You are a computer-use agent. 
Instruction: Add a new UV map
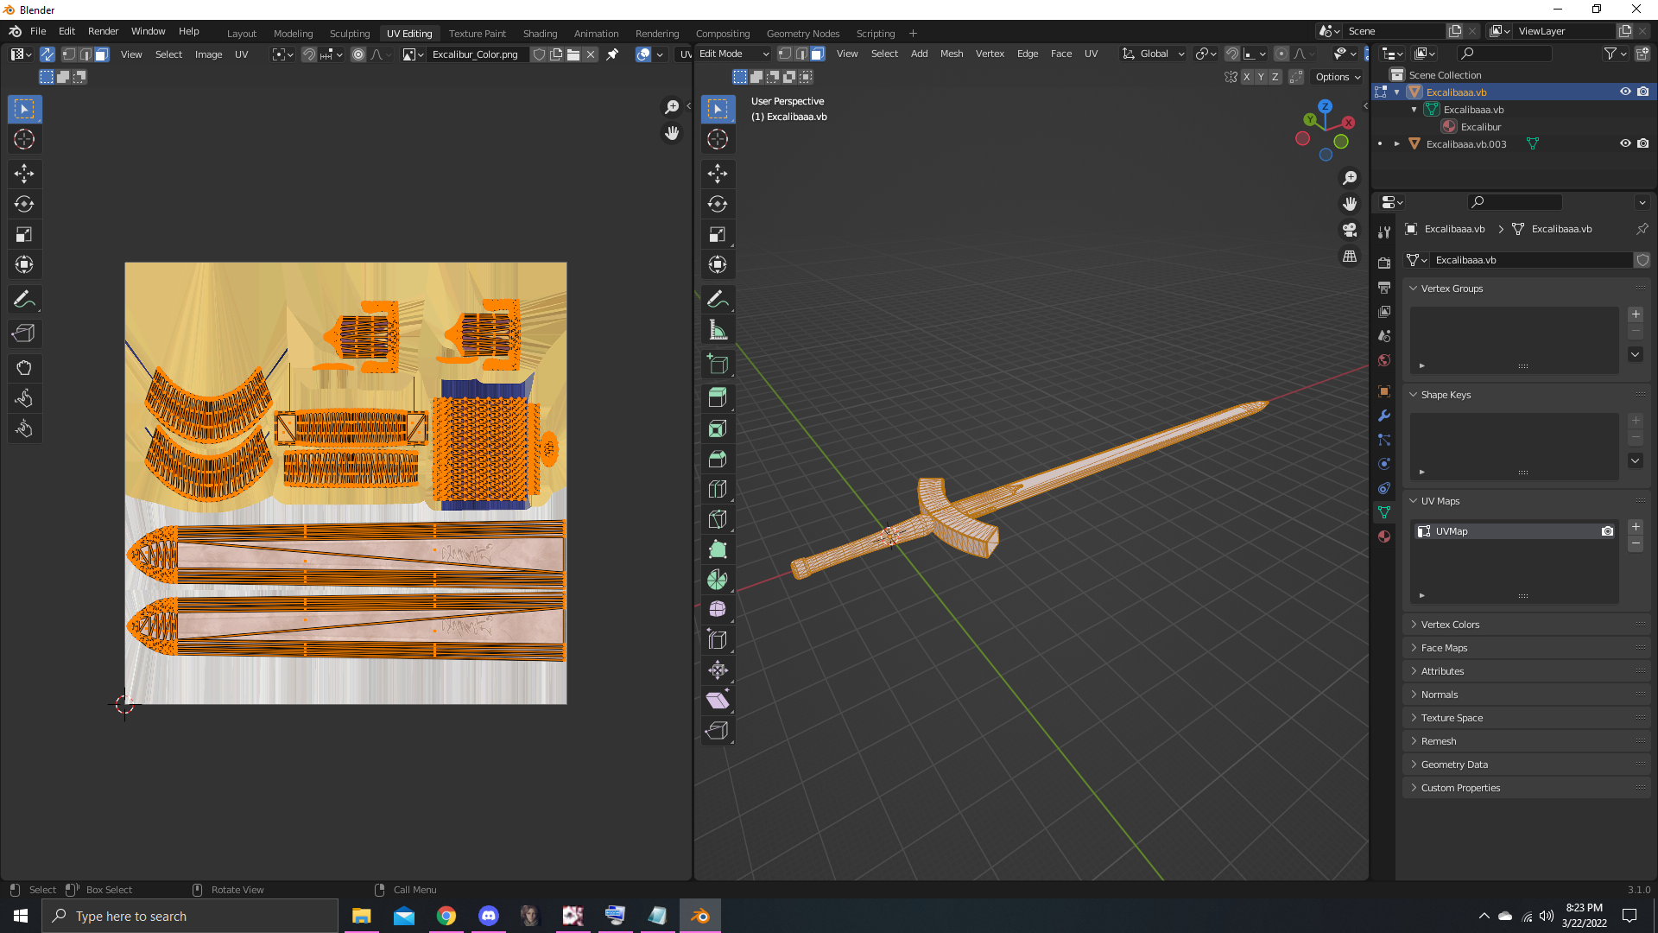click(1636, 527)
